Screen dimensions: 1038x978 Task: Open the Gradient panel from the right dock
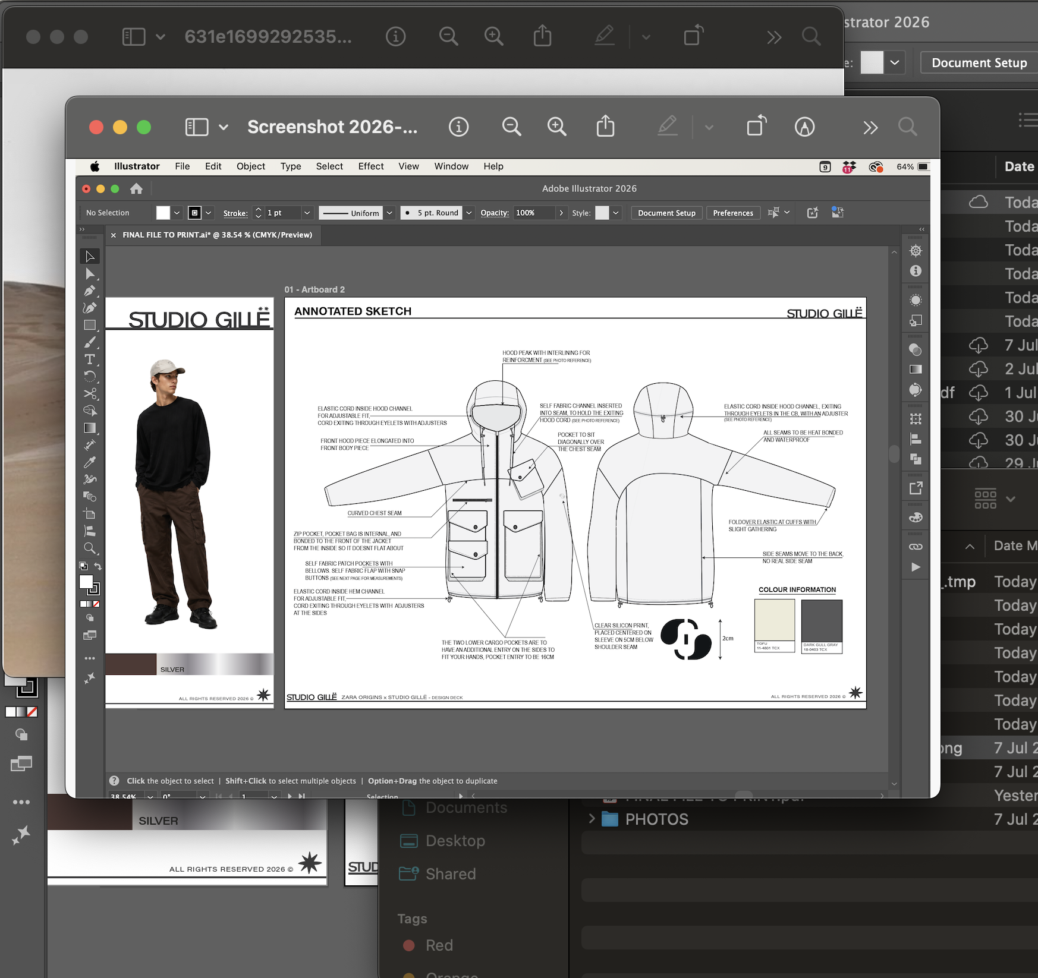pos(916,370)
